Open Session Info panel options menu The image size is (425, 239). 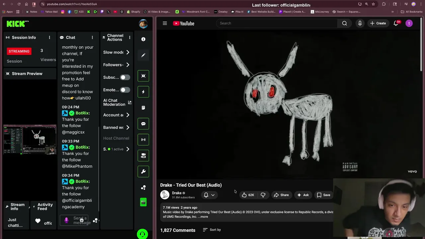click(49, 38)
